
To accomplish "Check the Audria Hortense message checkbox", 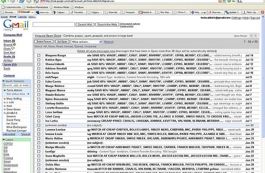I will point(39,169).
